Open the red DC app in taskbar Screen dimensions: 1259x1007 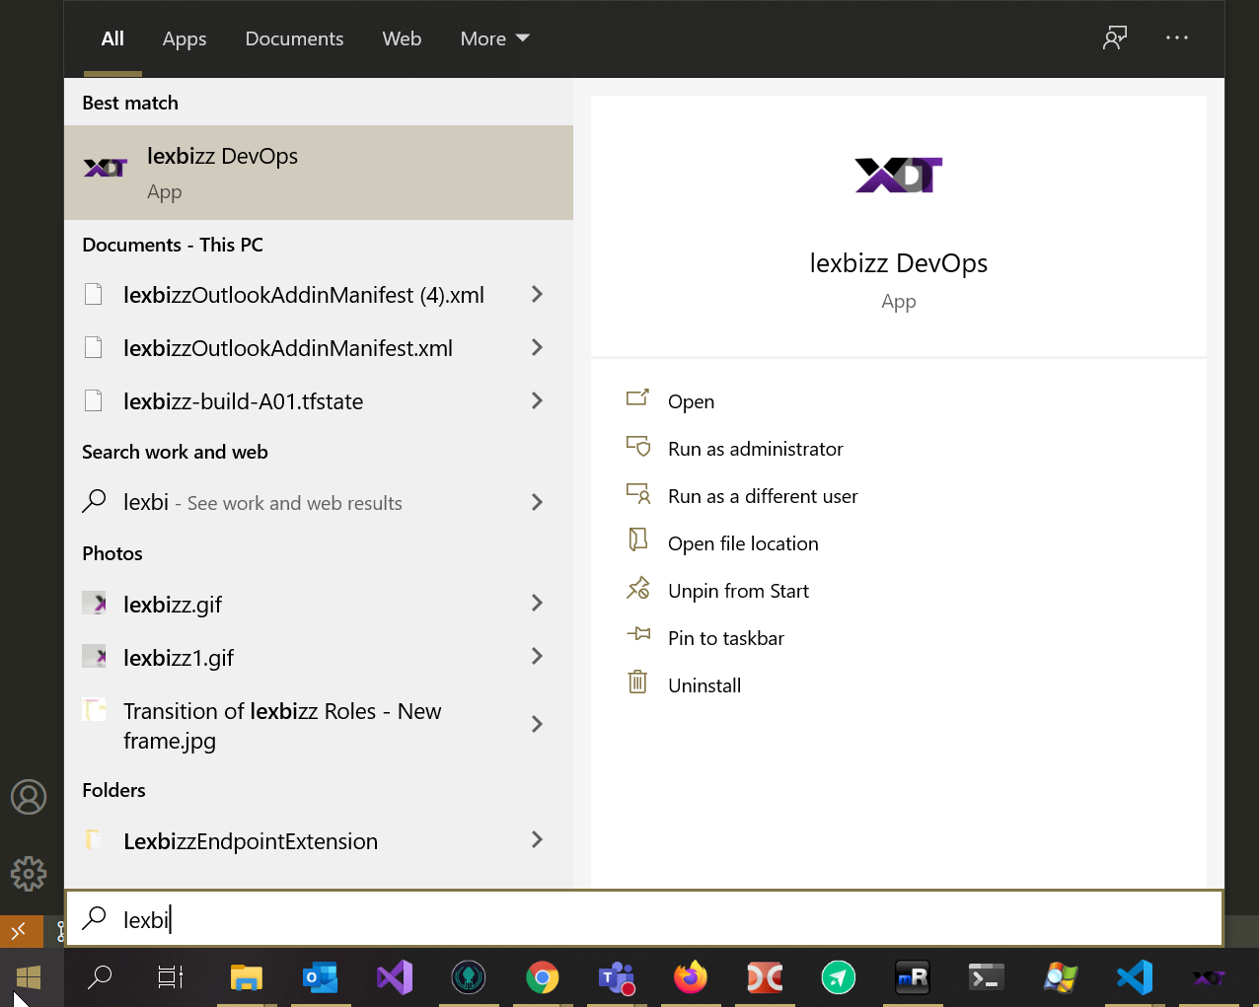pos(765,977)
